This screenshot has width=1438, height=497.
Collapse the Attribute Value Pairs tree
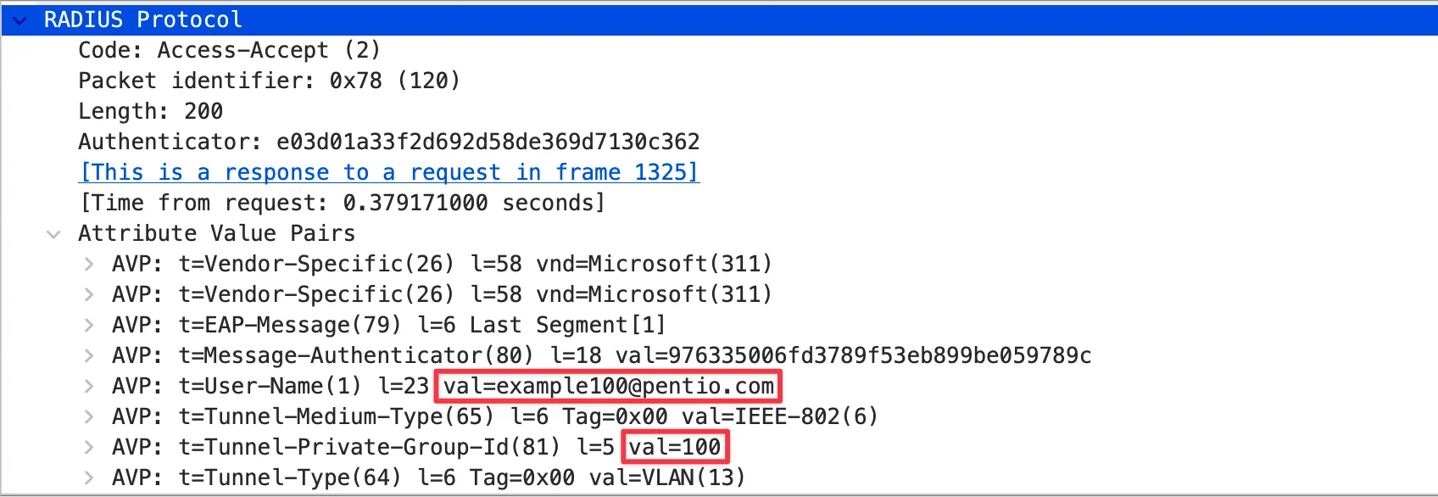click(53, 234)
